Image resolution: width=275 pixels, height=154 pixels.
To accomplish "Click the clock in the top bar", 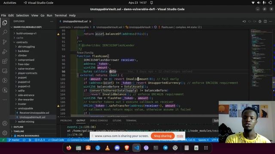I will 137,3.
